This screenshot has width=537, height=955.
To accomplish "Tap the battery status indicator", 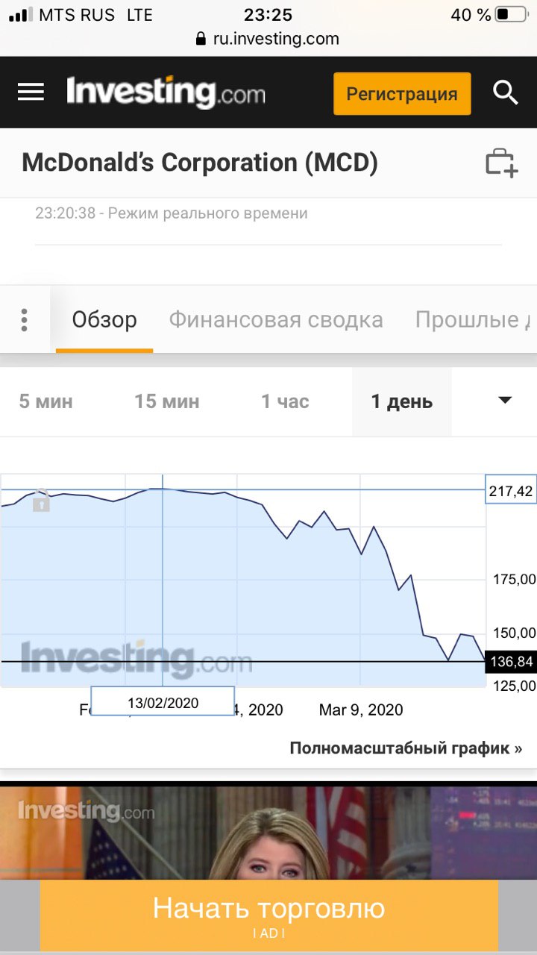I will point(511,15).
